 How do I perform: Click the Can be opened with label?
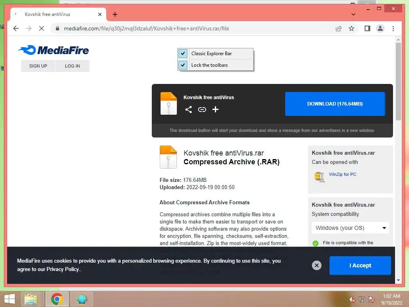pyautogui.click(x=335, y=162)
